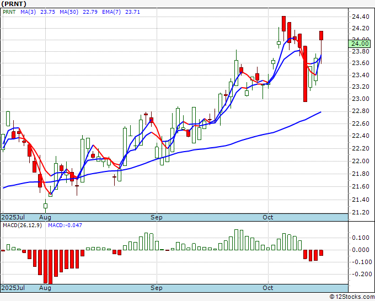Viewport: 375px width, 301px height.
Task: Click the MACD:-0.047 value readout
Action: [x=65, y=225]
